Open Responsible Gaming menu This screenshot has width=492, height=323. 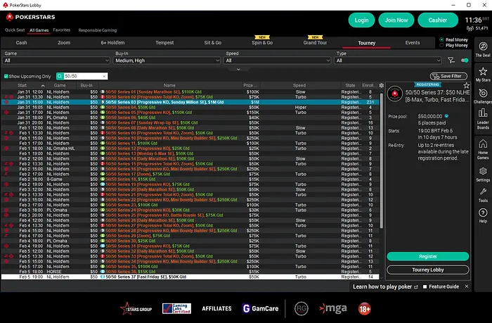(x=98, y=30)
